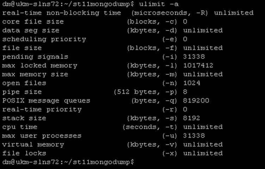
Task: Select the 'max locked memory' label
Action: 40,66
